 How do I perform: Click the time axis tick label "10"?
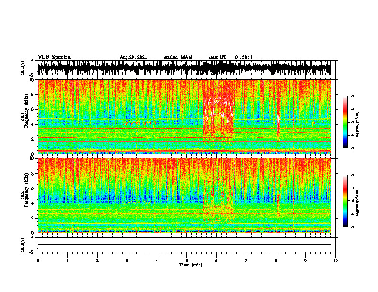coord(336,261)
